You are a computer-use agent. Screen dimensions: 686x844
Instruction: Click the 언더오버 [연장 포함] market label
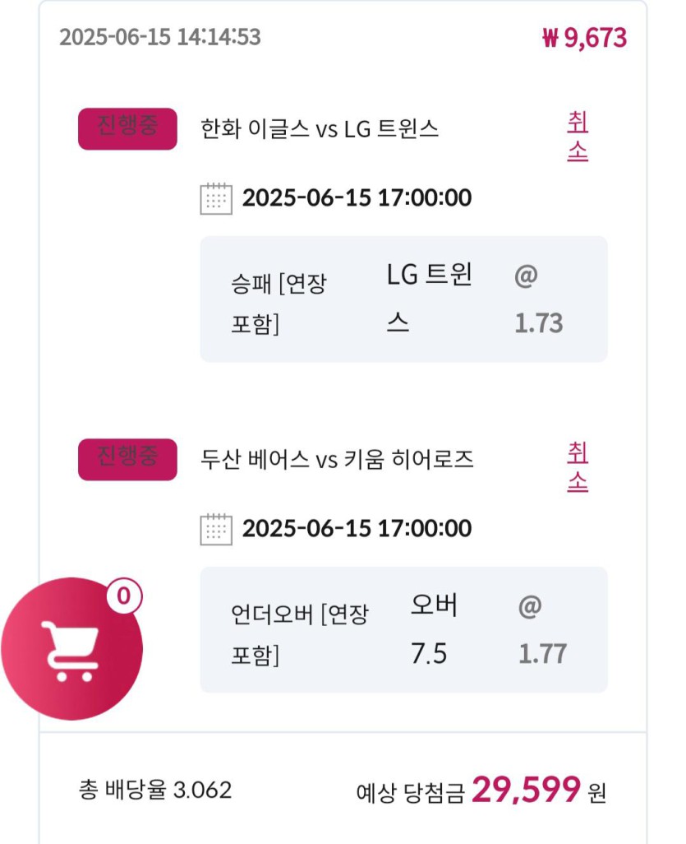[300, 634]
